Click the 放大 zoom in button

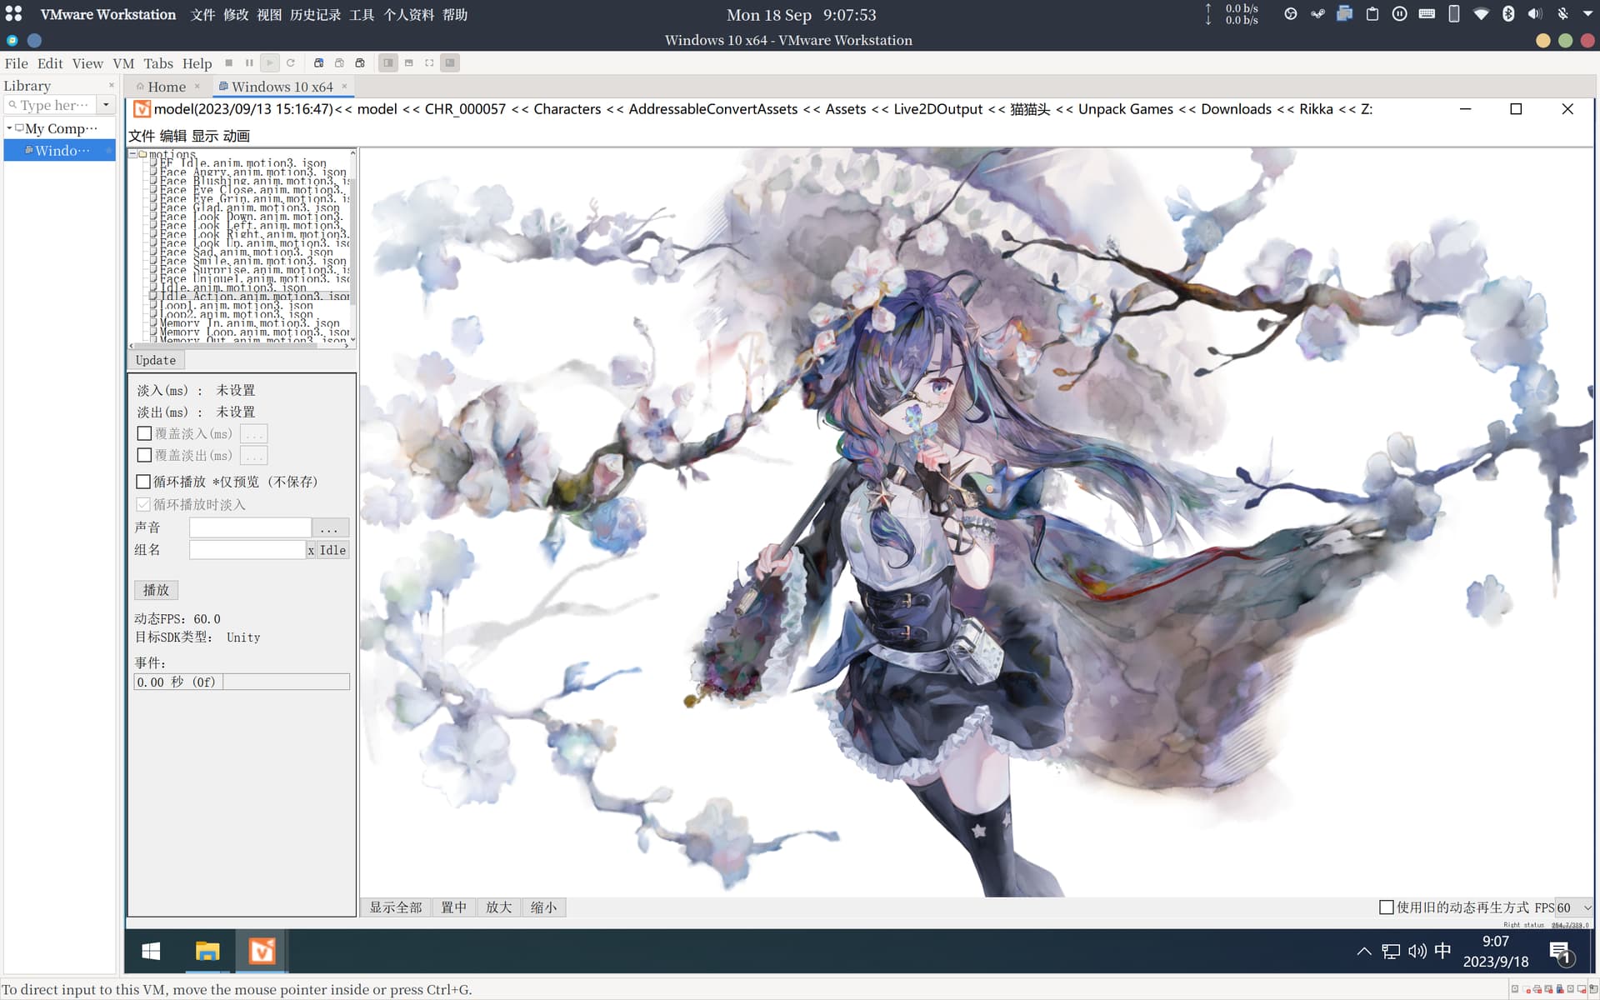point(499,907)
